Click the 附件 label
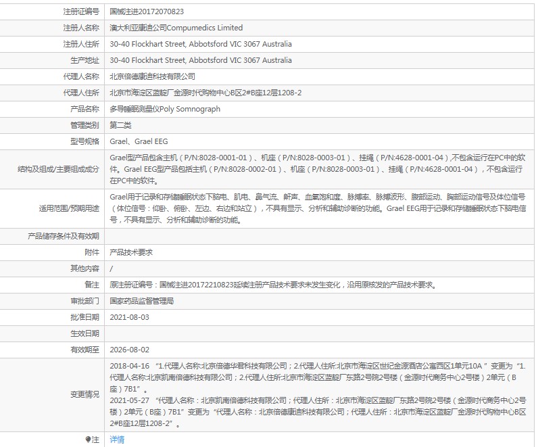Screen dimensions: 536x447 (x=92, y=252)
